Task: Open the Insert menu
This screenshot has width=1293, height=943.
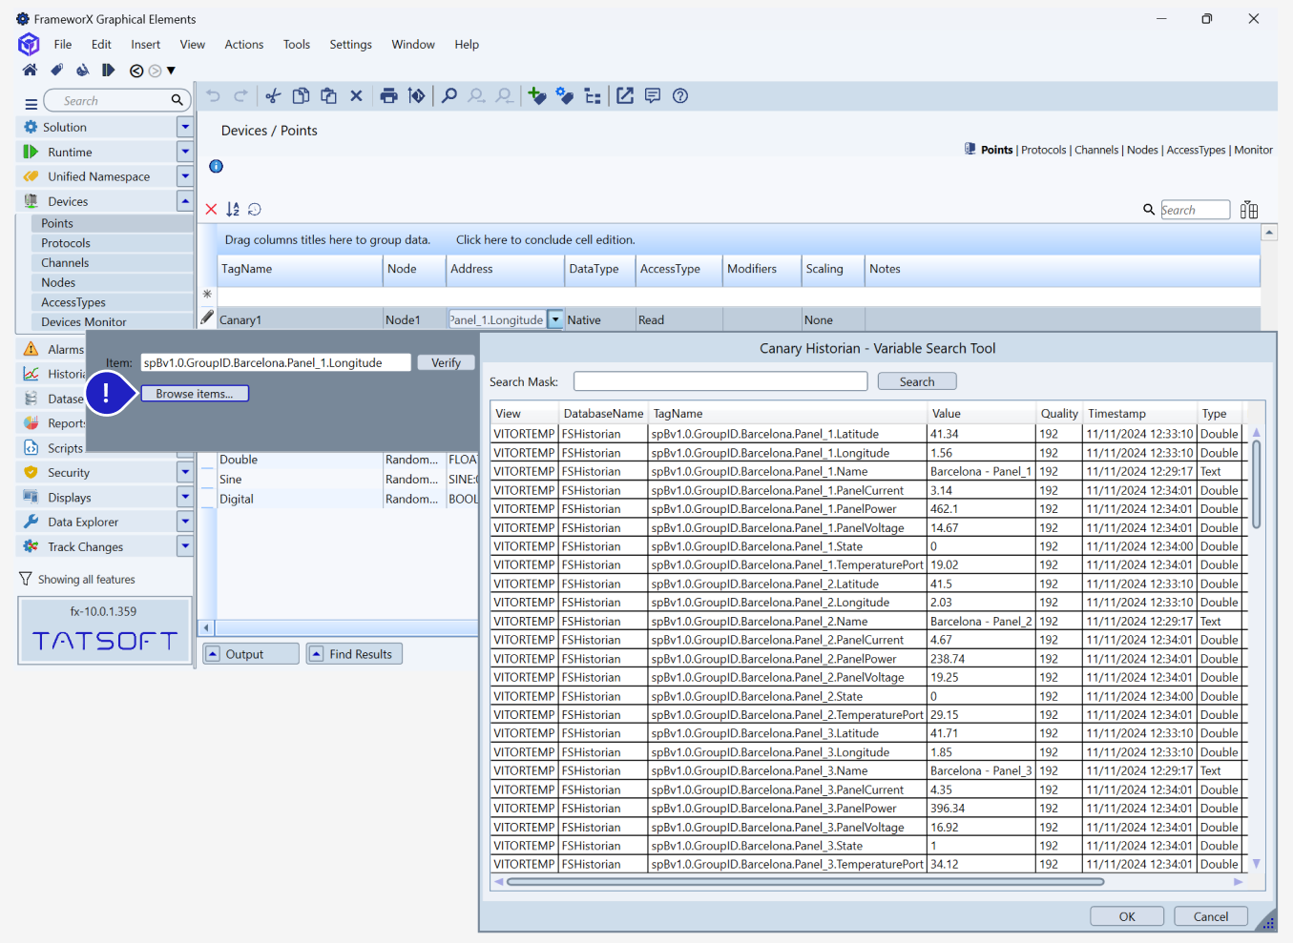Action: point(145,44)
